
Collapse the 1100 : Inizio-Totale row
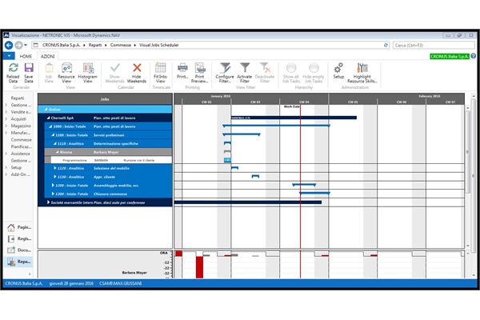coord(53,135)
